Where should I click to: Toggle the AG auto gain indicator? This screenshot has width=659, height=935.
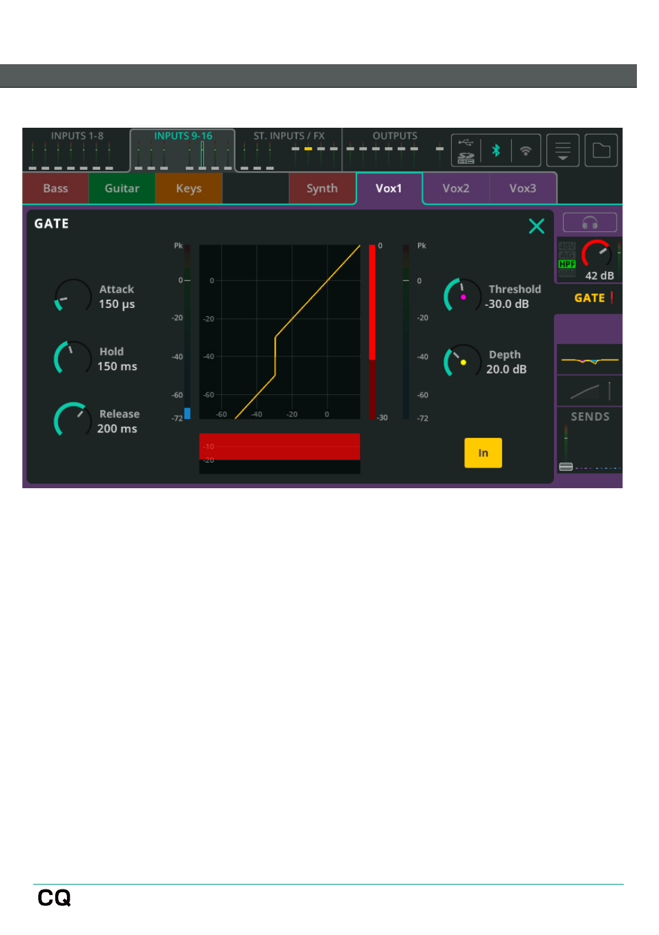tap(567, 255)
